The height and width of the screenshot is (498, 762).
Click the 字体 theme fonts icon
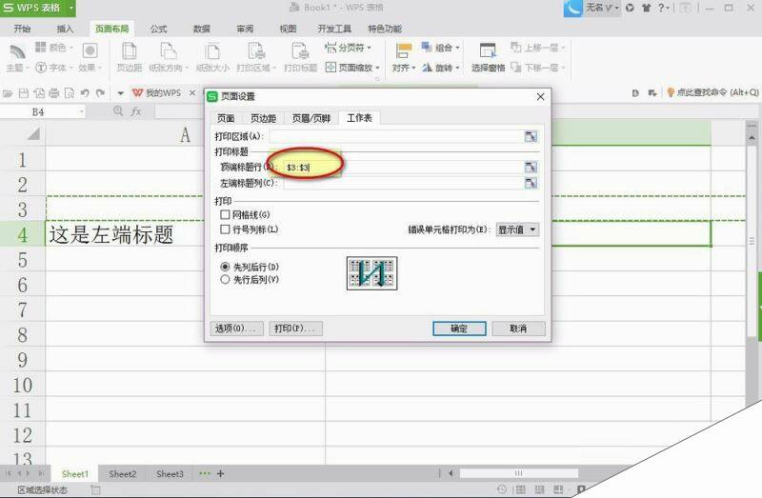(x=41, y=68)
